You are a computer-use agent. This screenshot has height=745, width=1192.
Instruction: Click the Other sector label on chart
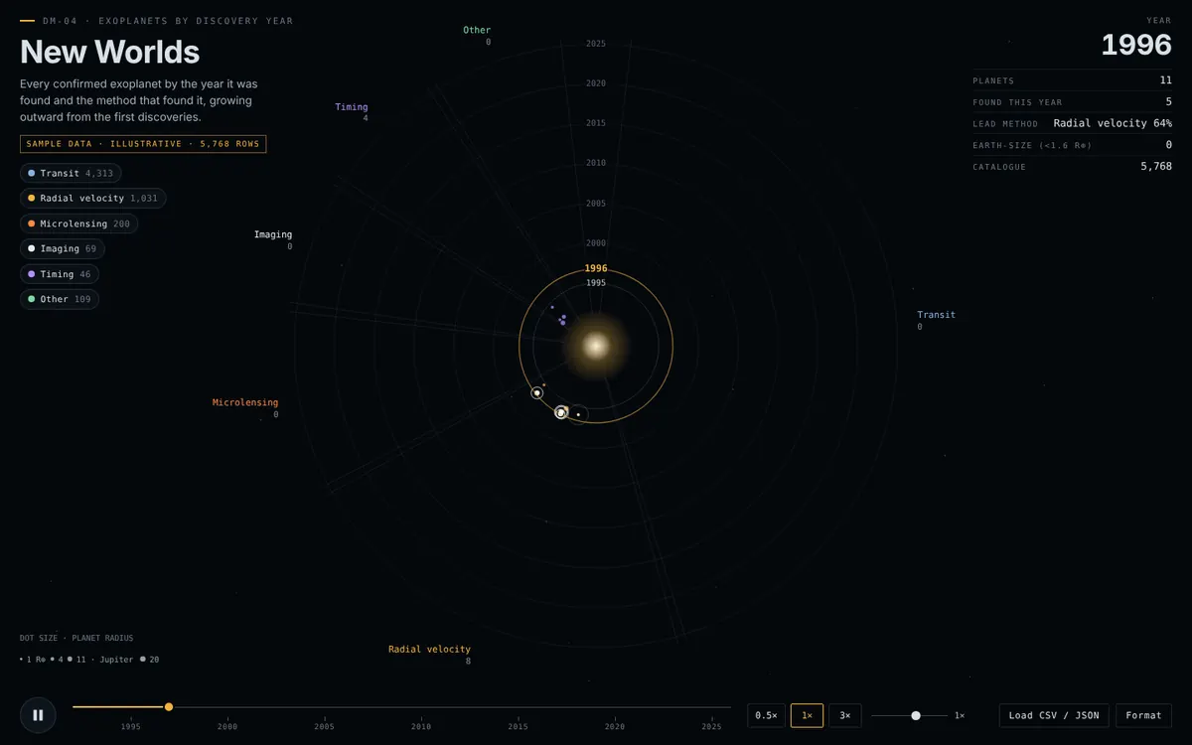tap(477, 30)
